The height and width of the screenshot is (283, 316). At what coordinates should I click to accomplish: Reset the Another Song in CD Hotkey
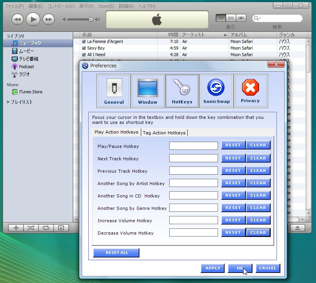coord(234,196)
